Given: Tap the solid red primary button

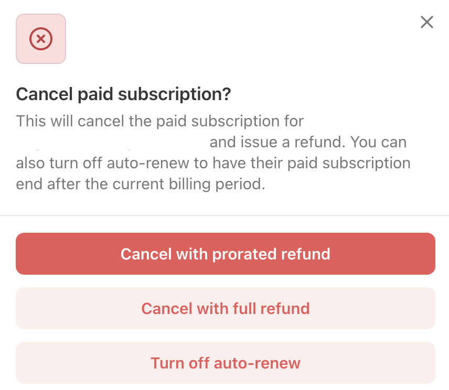Looking at the screenshot, I should (x=226, y=254).
